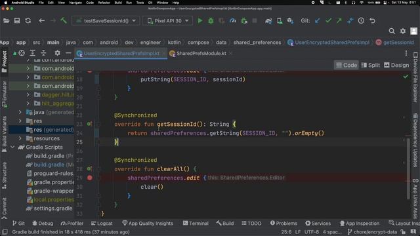Open SDK Manager icon

[290, 21]
